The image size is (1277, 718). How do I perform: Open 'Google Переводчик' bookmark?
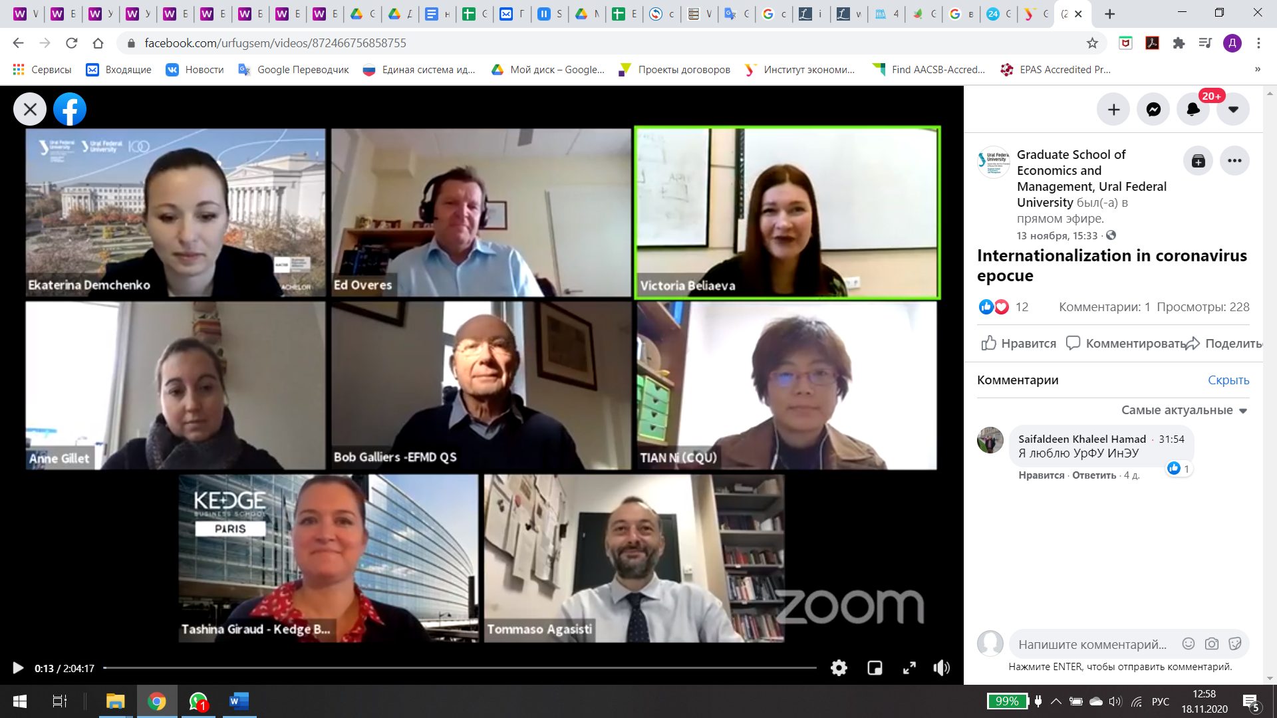click(x=293, y=70)
